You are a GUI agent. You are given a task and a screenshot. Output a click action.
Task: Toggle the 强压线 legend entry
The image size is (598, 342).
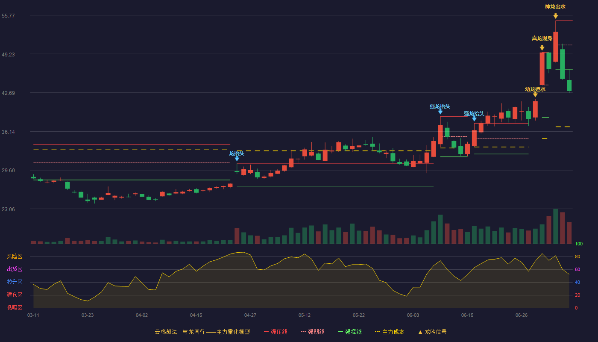(276, 332)
